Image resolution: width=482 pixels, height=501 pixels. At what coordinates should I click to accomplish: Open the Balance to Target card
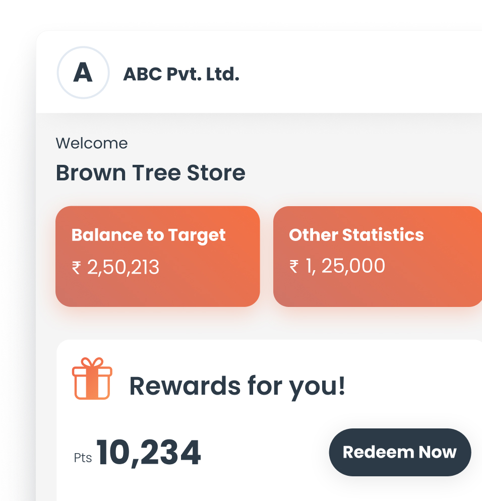pyautogui.click(x=158, y=256)
